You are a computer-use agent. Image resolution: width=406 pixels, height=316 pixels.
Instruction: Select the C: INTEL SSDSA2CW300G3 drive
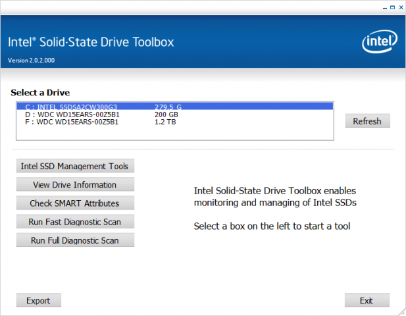(175, 107)
